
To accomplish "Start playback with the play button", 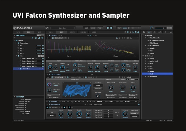I will tap(138, 28).
